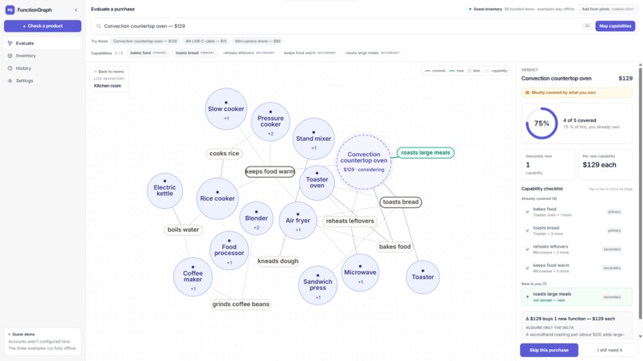
Task: Click the keeps food warm graph label
Action: click(270, 171)
